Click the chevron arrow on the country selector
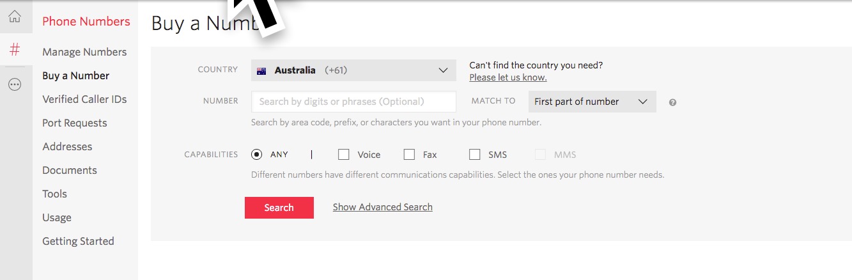Screen dimensions: 852x280 click(x=444, y=70)
